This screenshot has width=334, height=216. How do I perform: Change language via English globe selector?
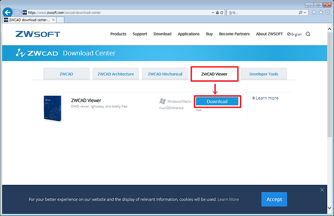[294, 34]
